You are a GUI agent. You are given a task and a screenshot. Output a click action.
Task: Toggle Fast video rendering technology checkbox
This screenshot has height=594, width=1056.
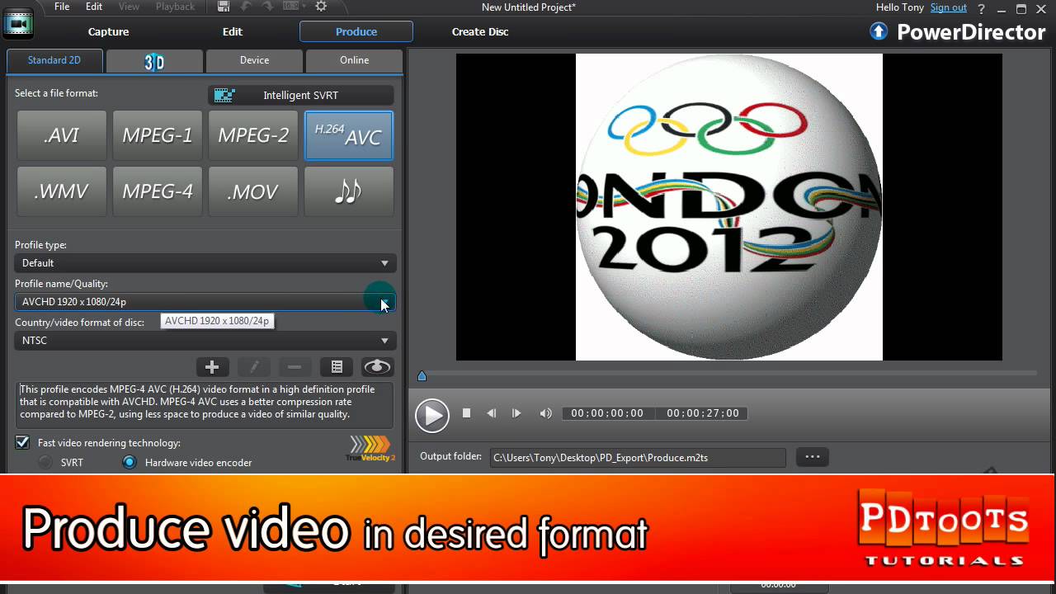(23, 443)
